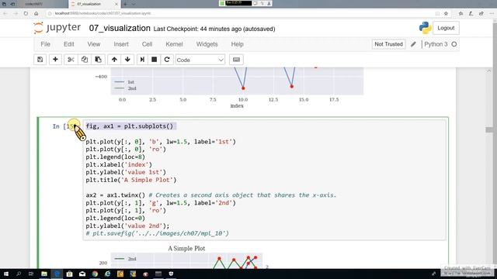Click the scrollbar up arrow
This screenshot has width=497, height=279.
click(x=489, y=71)
